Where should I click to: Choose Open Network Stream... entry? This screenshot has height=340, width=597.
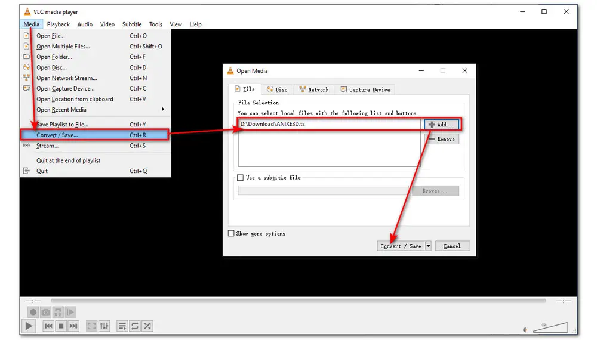click(95, 78)
